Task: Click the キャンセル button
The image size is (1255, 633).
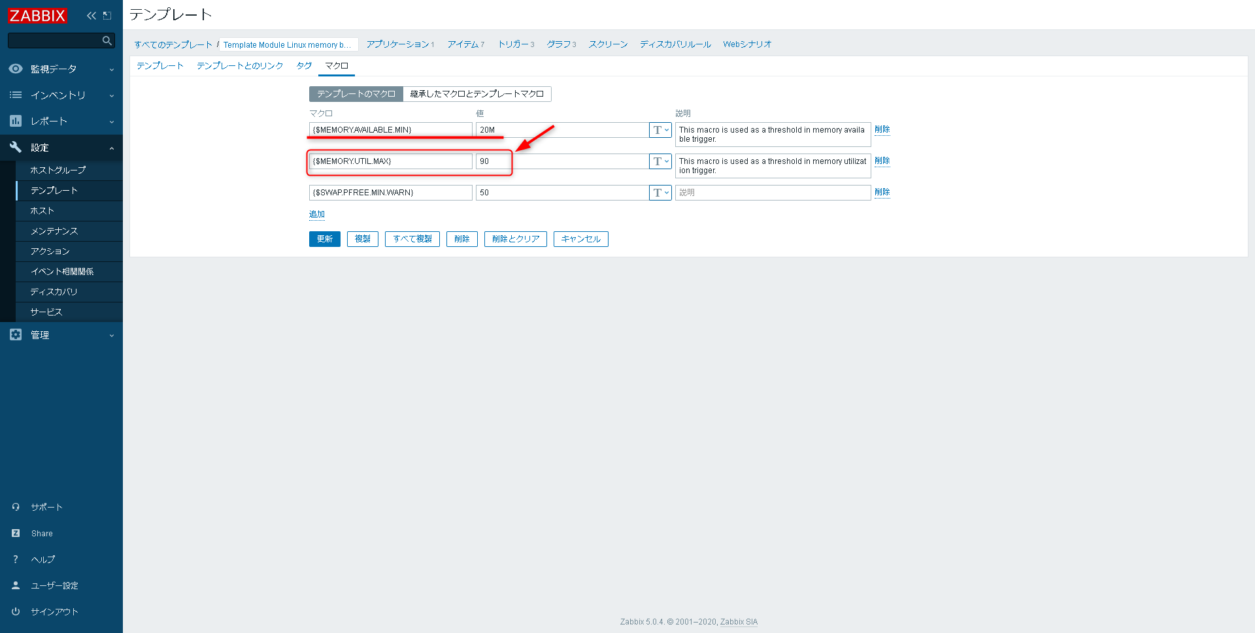Action: click(x=581, y=239)
